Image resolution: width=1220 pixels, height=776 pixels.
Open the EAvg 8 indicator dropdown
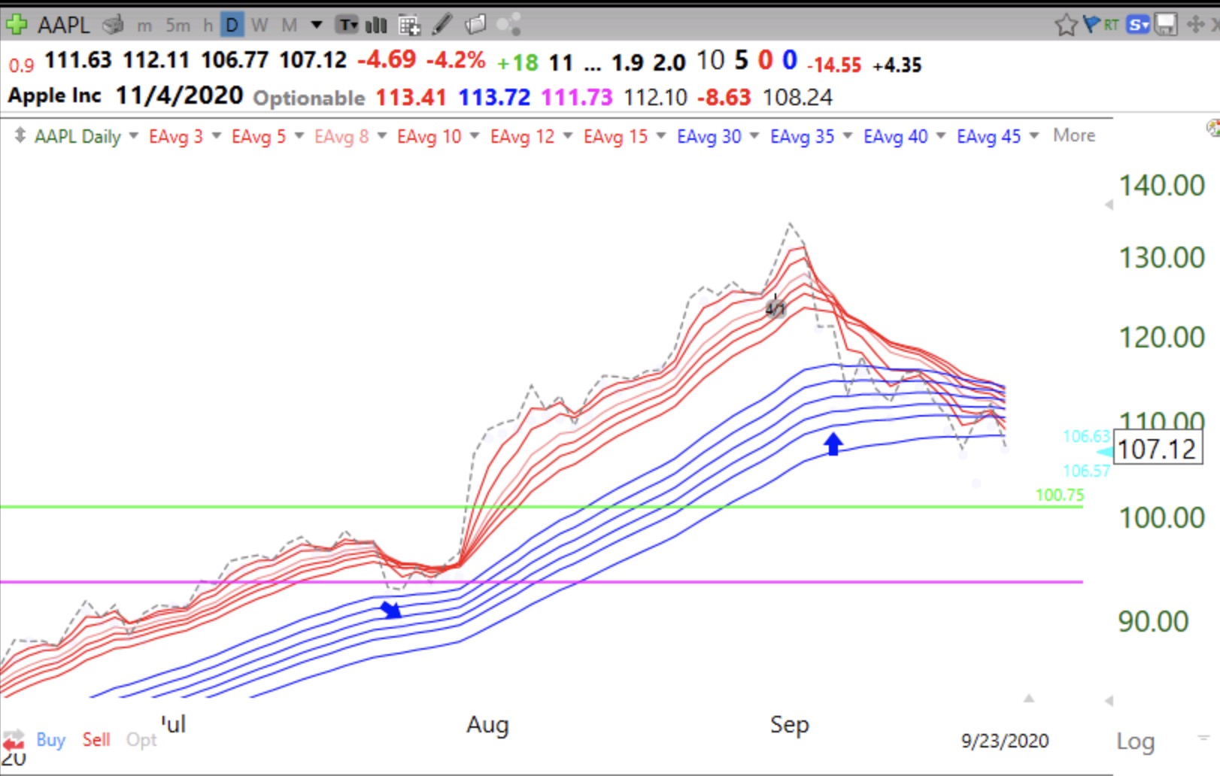[x=382, y=136]
